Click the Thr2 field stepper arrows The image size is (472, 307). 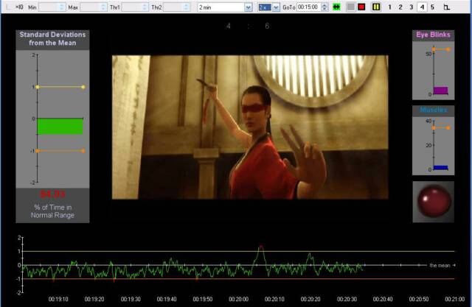coord(187,7)
